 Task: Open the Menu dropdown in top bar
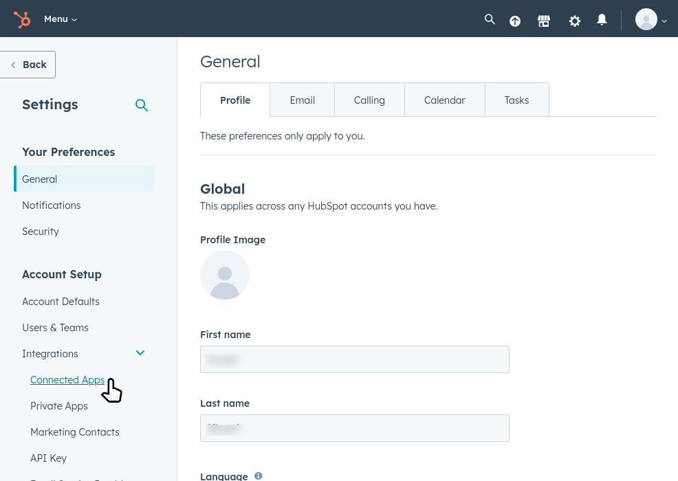61,19
